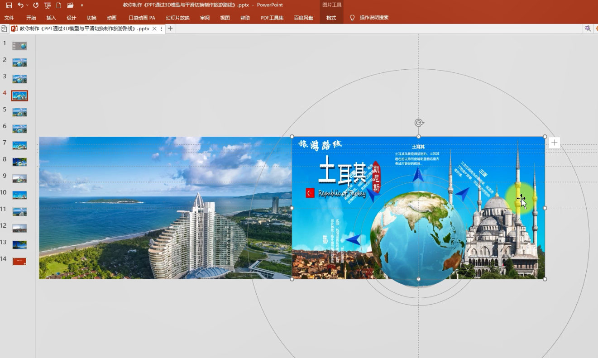
Task: Select slide 11 thumbnail
Action: pyautogui.click(x=19, y=212)
